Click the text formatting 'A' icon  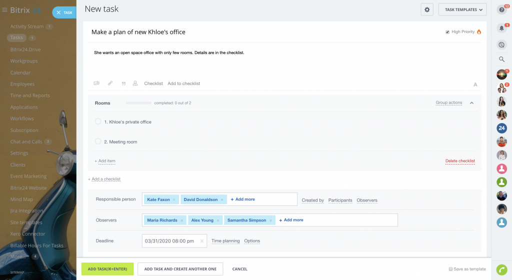click(x=475, y=84)
